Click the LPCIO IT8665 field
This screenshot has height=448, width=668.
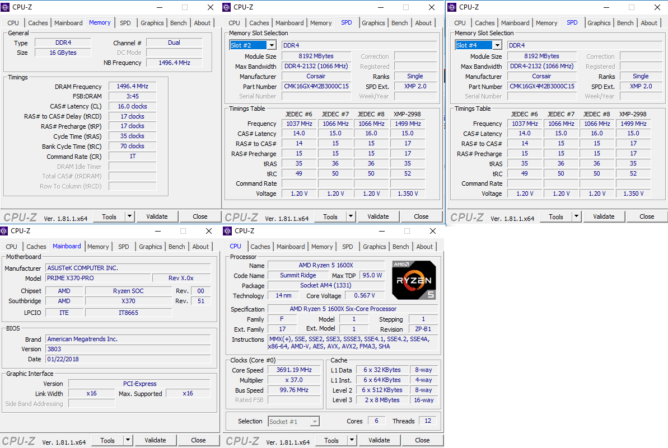pyautogui.click(x=128, y=313)
